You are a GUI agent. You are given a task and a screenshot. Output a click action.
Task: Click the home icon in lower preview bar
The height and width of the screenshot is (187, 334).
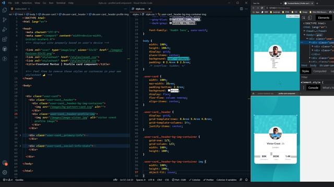tap(253, 94)
